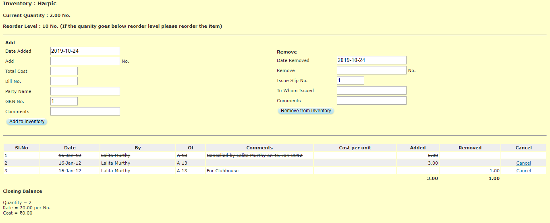Focus the GRN No. field
550x223 pixels.
pos(64,101)
